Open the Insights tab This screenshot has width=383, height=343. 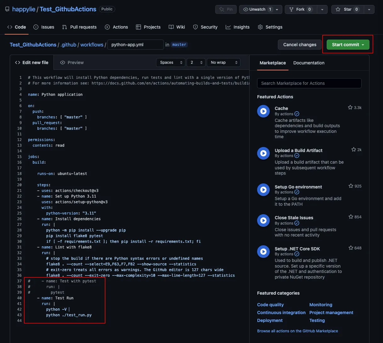(x=238, y=27)
